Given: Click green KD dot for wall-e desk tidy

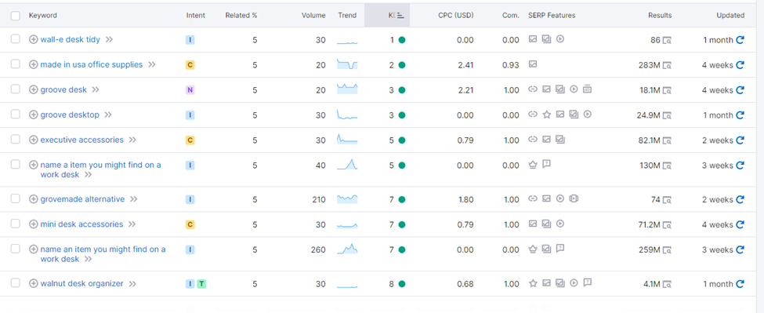Looking at the screenshot, I should point(402,40).
